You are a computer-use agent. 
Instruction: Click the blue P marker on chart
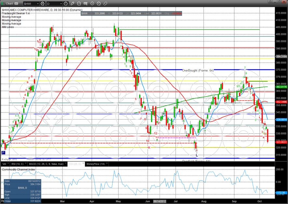[x=3, y=152]
